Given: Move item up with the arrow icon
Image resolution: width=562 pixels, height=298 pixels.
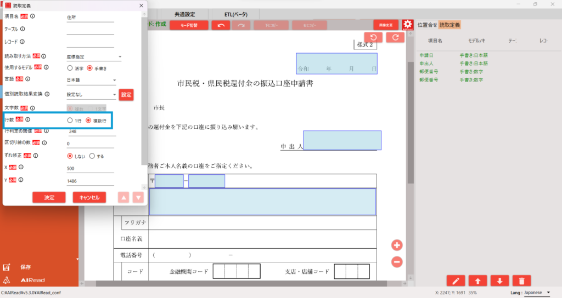Looking at the screenshot, I should 477,280.
